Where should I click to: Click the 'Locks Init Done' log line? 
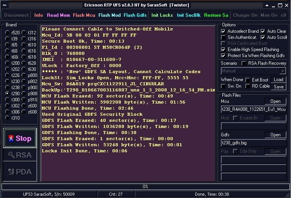coord(84,151)
